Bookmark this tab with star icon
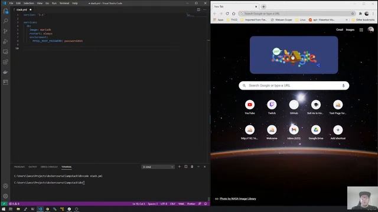 pos(353,14)
